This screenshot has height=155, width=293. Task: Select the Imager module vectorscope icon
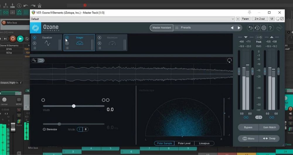pos(80,43)
